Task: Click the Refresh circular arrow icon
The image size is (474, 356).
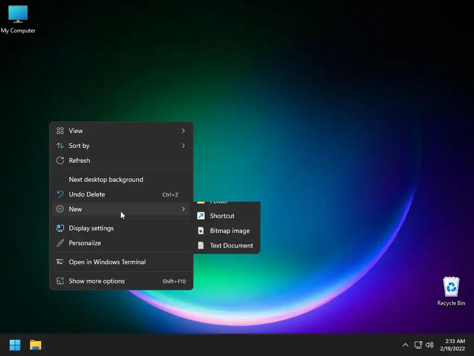Action: [x=60, y=160]
